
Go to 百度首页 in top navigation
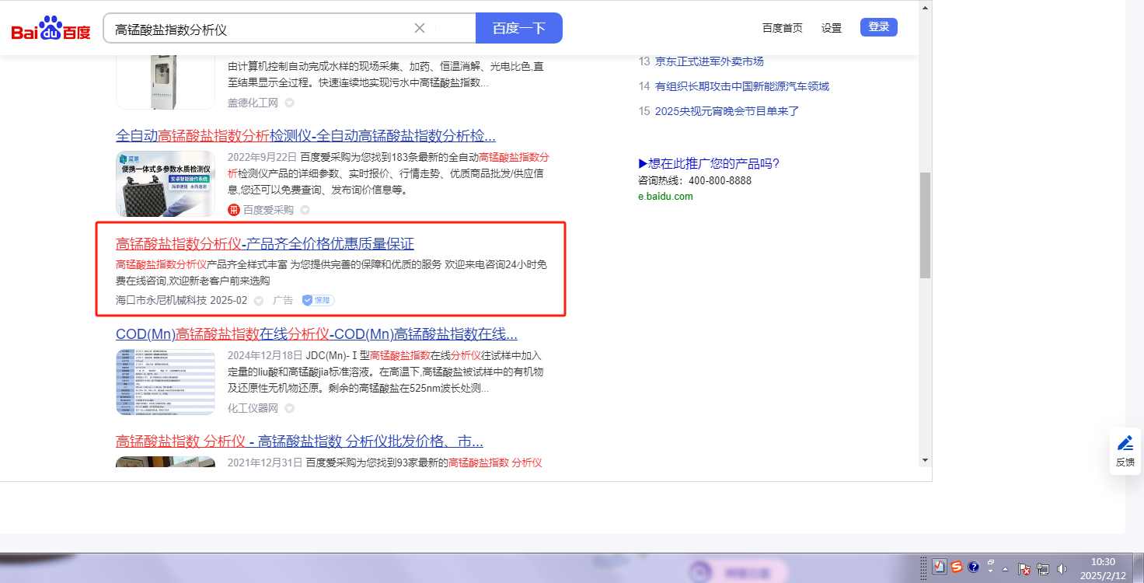(782, 28)
